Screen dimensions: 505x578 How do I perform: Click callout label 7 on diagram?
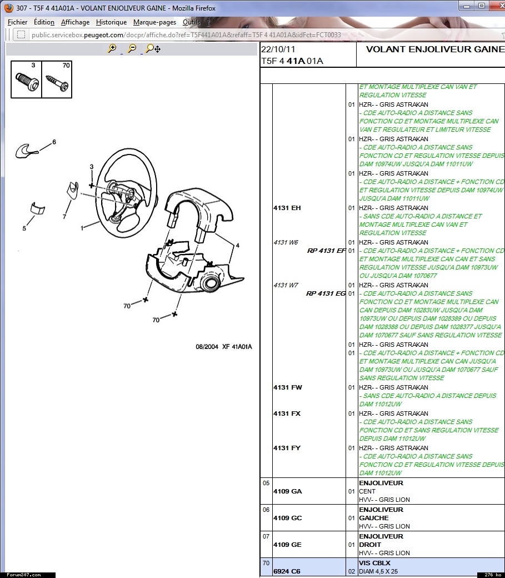tap(64, 216)
